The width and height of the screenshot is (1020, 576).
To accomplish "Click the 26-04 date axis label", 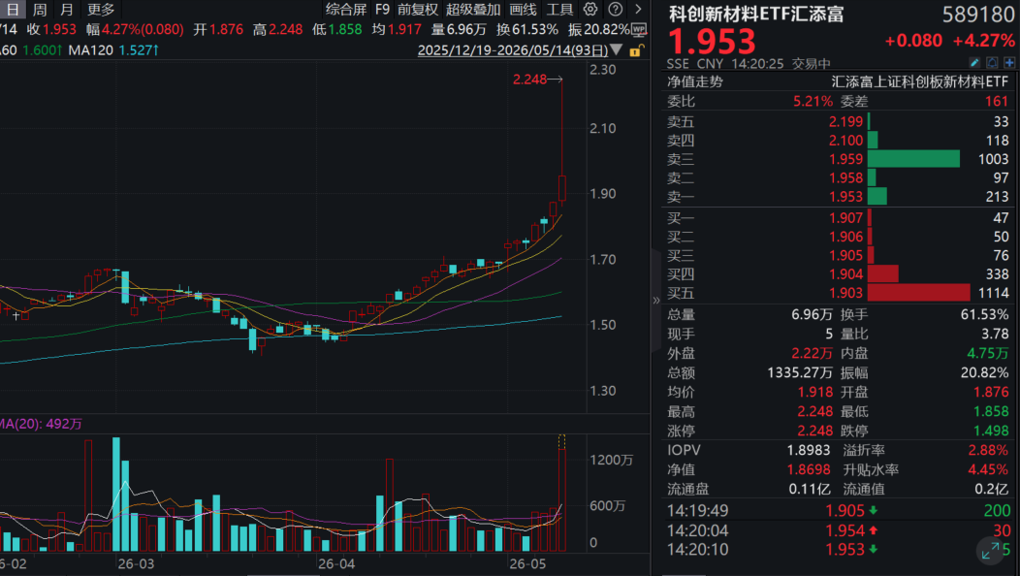I will click(x=336, y=563).
